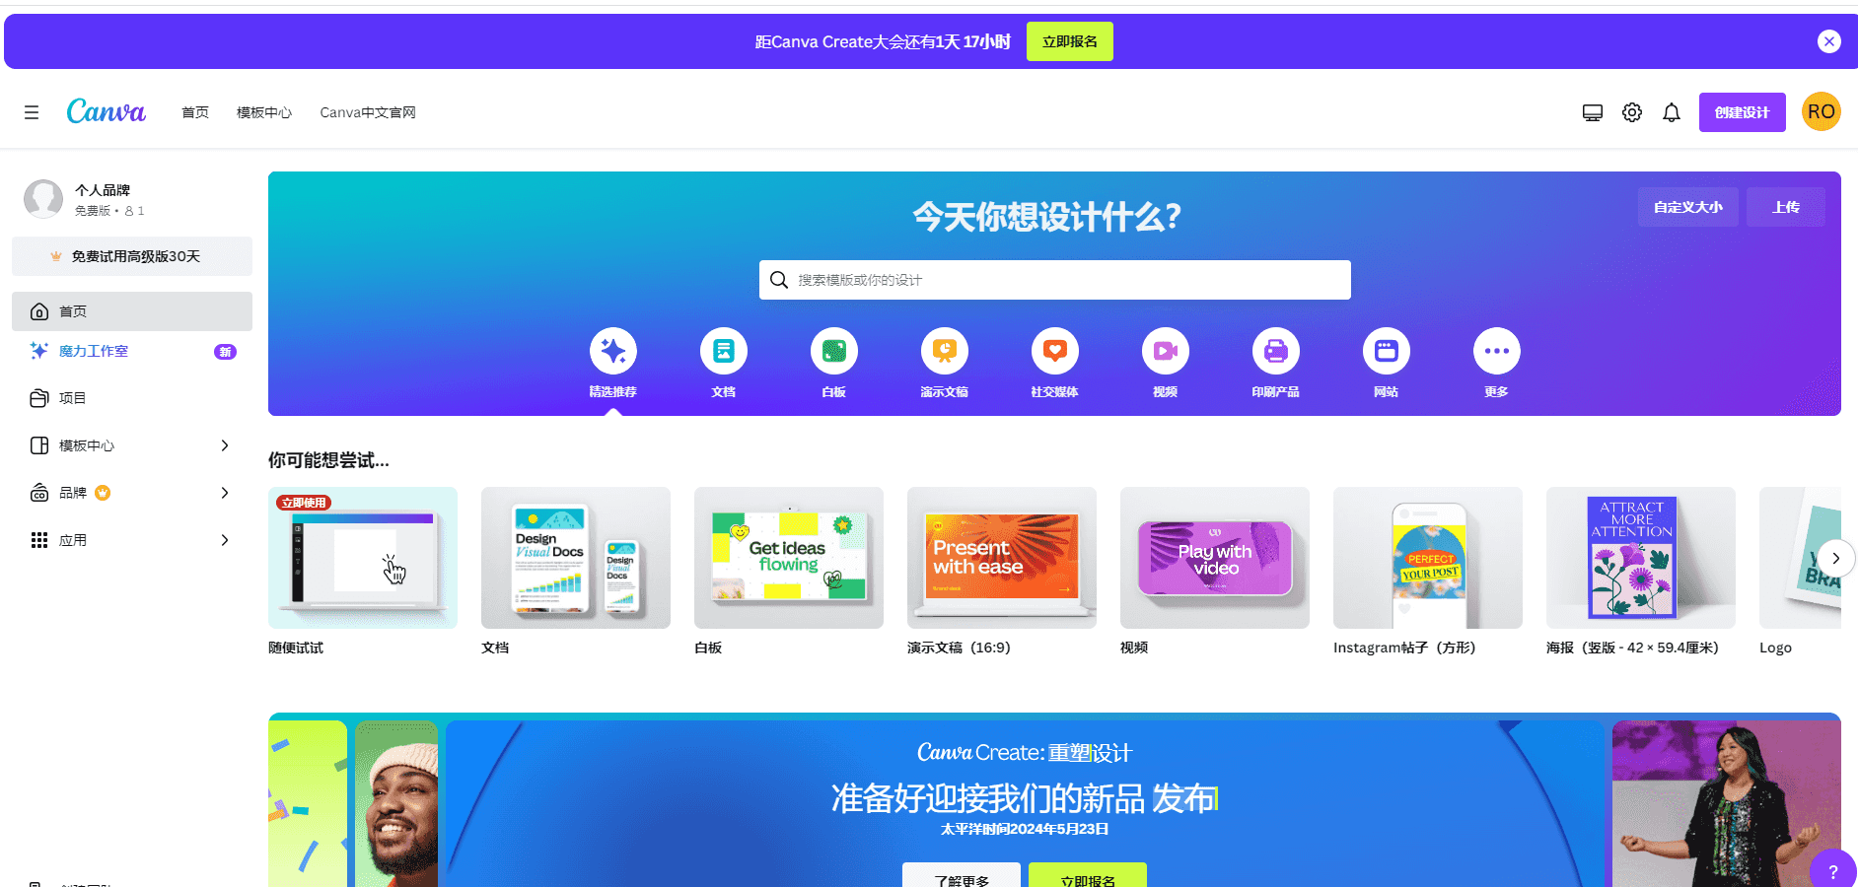
Task: Open the Logo thumbnail
Action: point(1800,558)
